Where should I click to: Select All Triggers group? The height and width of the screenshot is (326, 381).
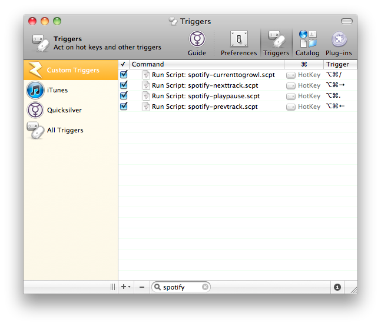[x=71, y=130]
